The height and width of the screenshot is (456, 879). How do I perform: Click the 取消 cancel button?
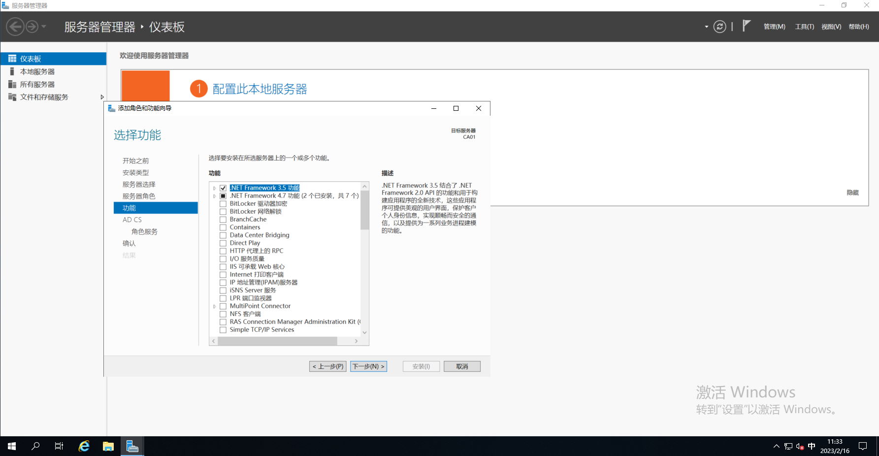461,366
